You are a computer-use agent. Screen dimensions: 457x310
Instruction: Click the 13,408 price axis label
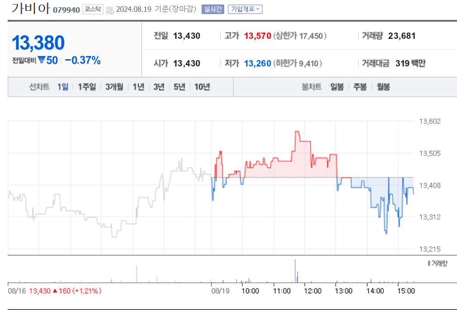[x=430, y=185]
